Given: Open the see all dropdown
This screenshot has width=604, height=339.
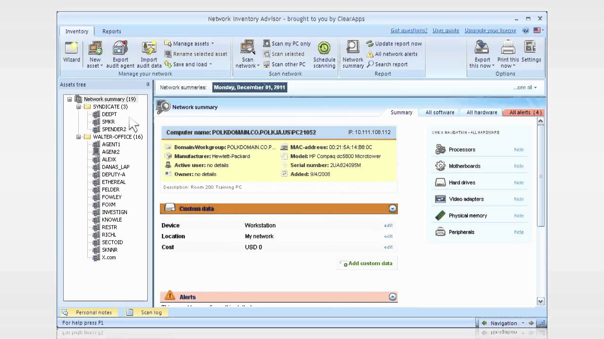Looking at the screenshot, I should (525, 88).
